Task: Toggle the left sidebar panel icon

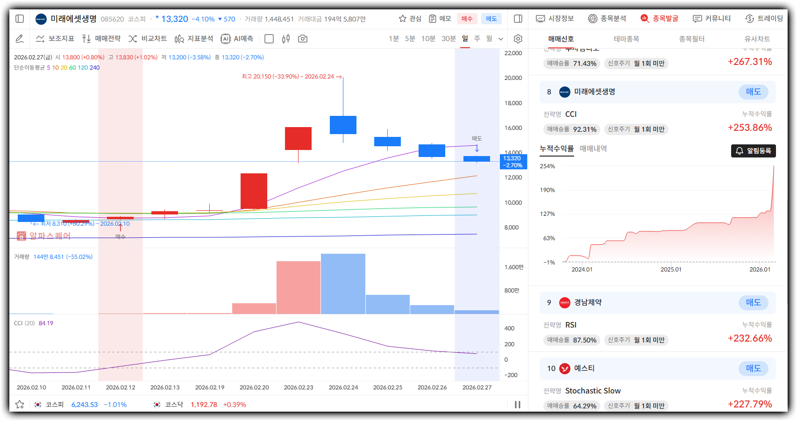Action: [20, 19]
